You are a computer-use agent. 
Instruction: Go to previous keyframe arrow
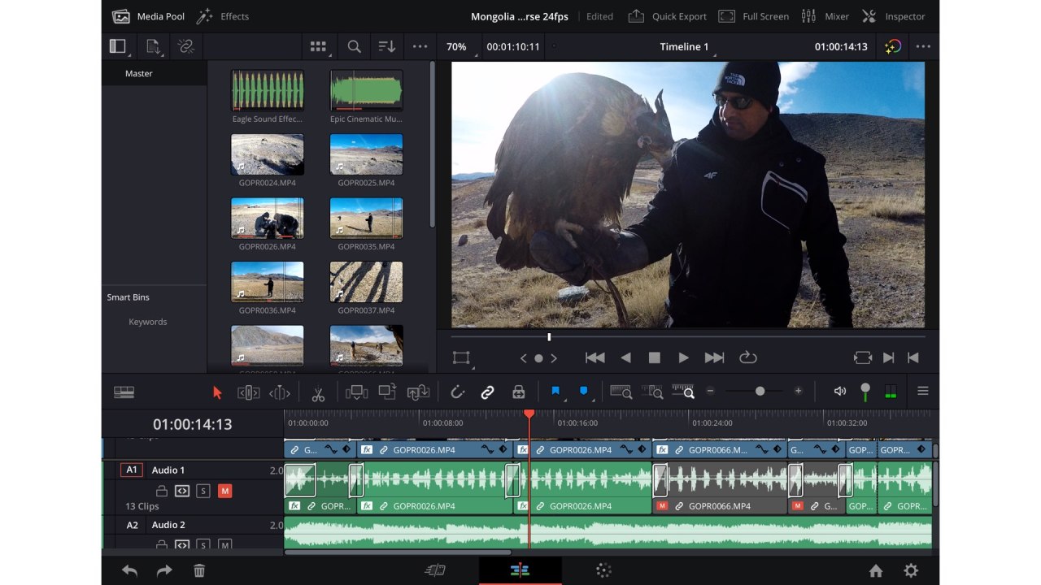coord(524,358)
